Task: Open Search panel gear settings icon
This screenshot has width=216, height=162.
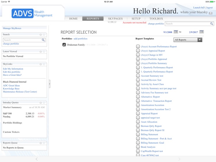Action: point(41,35)
